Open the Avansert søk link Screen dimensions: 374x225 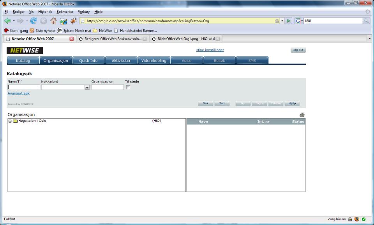tap(19, 93)
